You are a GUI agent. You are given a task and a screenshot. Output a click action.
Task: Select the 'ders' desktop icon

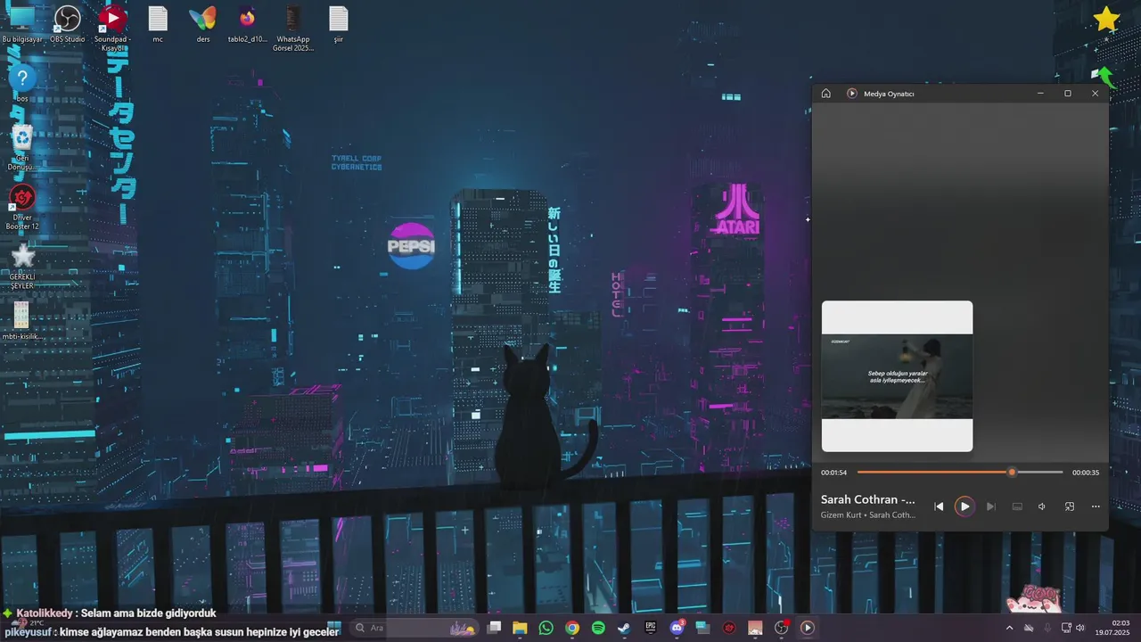[x=203, y=25]
